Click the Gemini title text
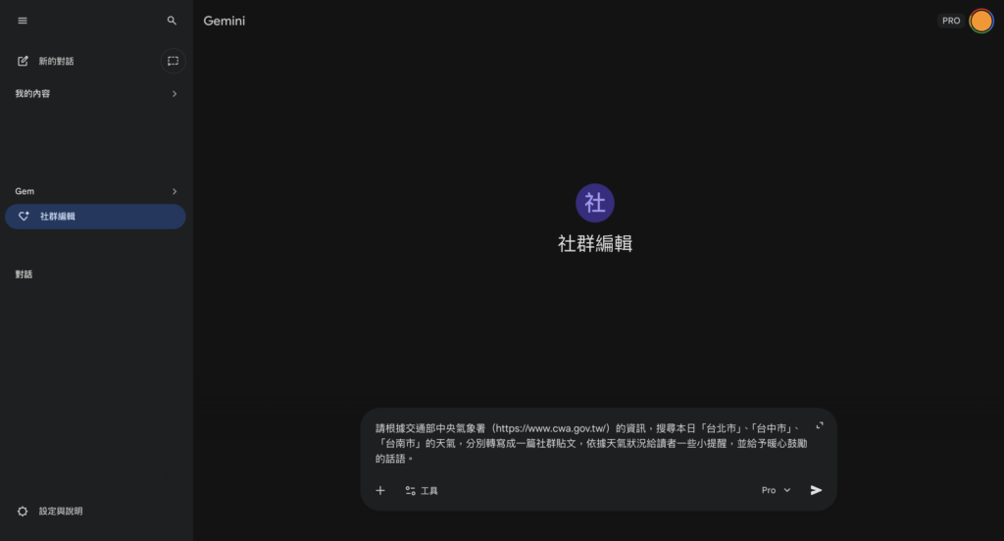Image resolution: width=1004 pixels, height=541 pixels. [225, 21]
